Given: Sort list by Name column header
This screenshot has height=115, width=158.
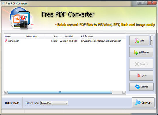Looking at the screenshot, I should click(x=15, y=37).
